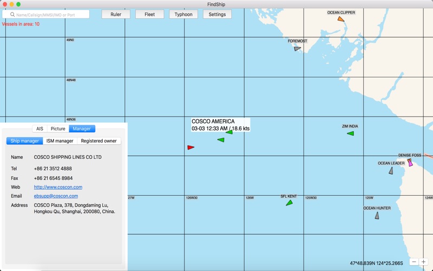Click the fax number +86 21 6545 8984
Viewport: 433px width, 271px height.
point(53,178)
